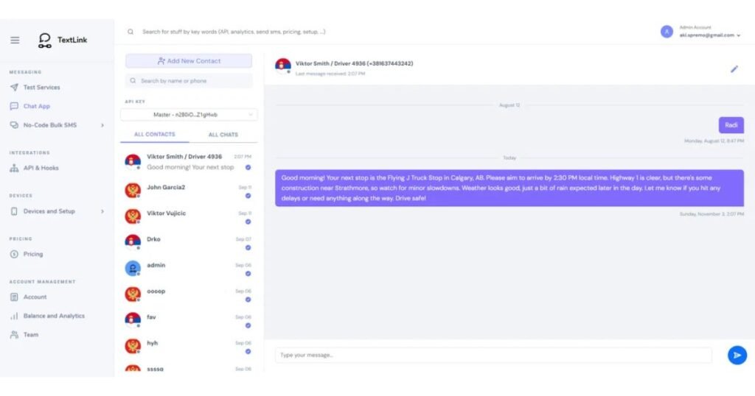This screenshot has width=755, height=396.
Task: Open the Account page link
Action: [x=35, y=297]
